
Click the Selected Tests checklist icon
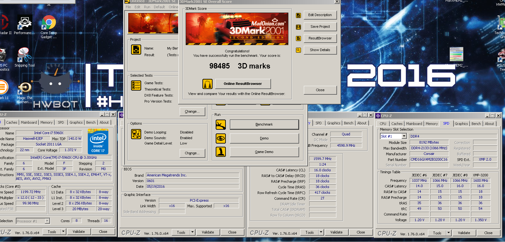[x=136, y=86]
